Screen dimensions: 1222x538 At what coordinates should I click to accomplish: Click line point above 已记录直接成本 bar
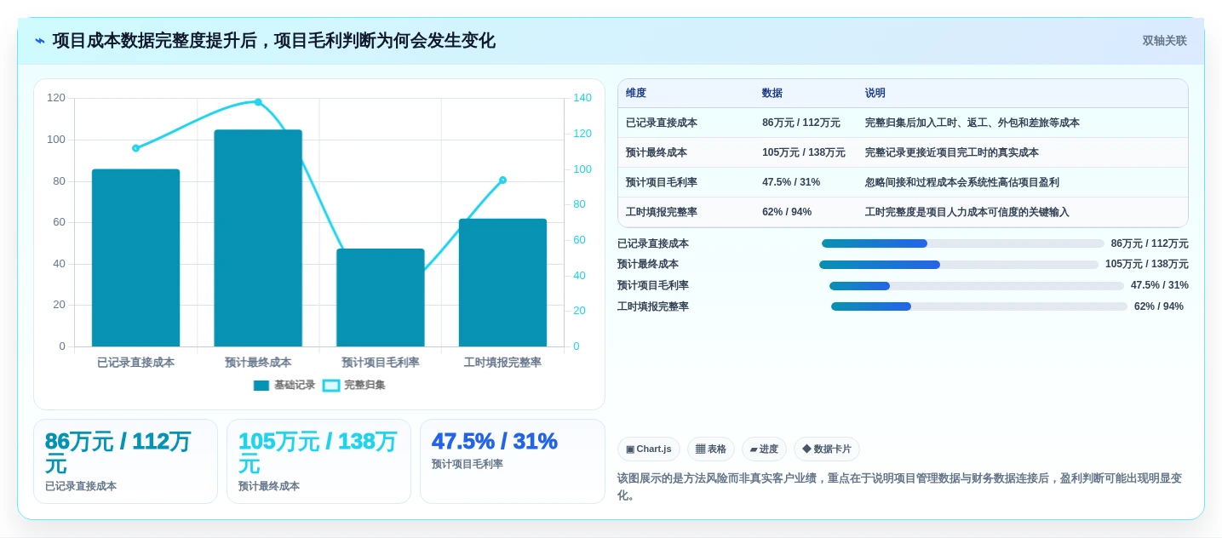[135, 148]
